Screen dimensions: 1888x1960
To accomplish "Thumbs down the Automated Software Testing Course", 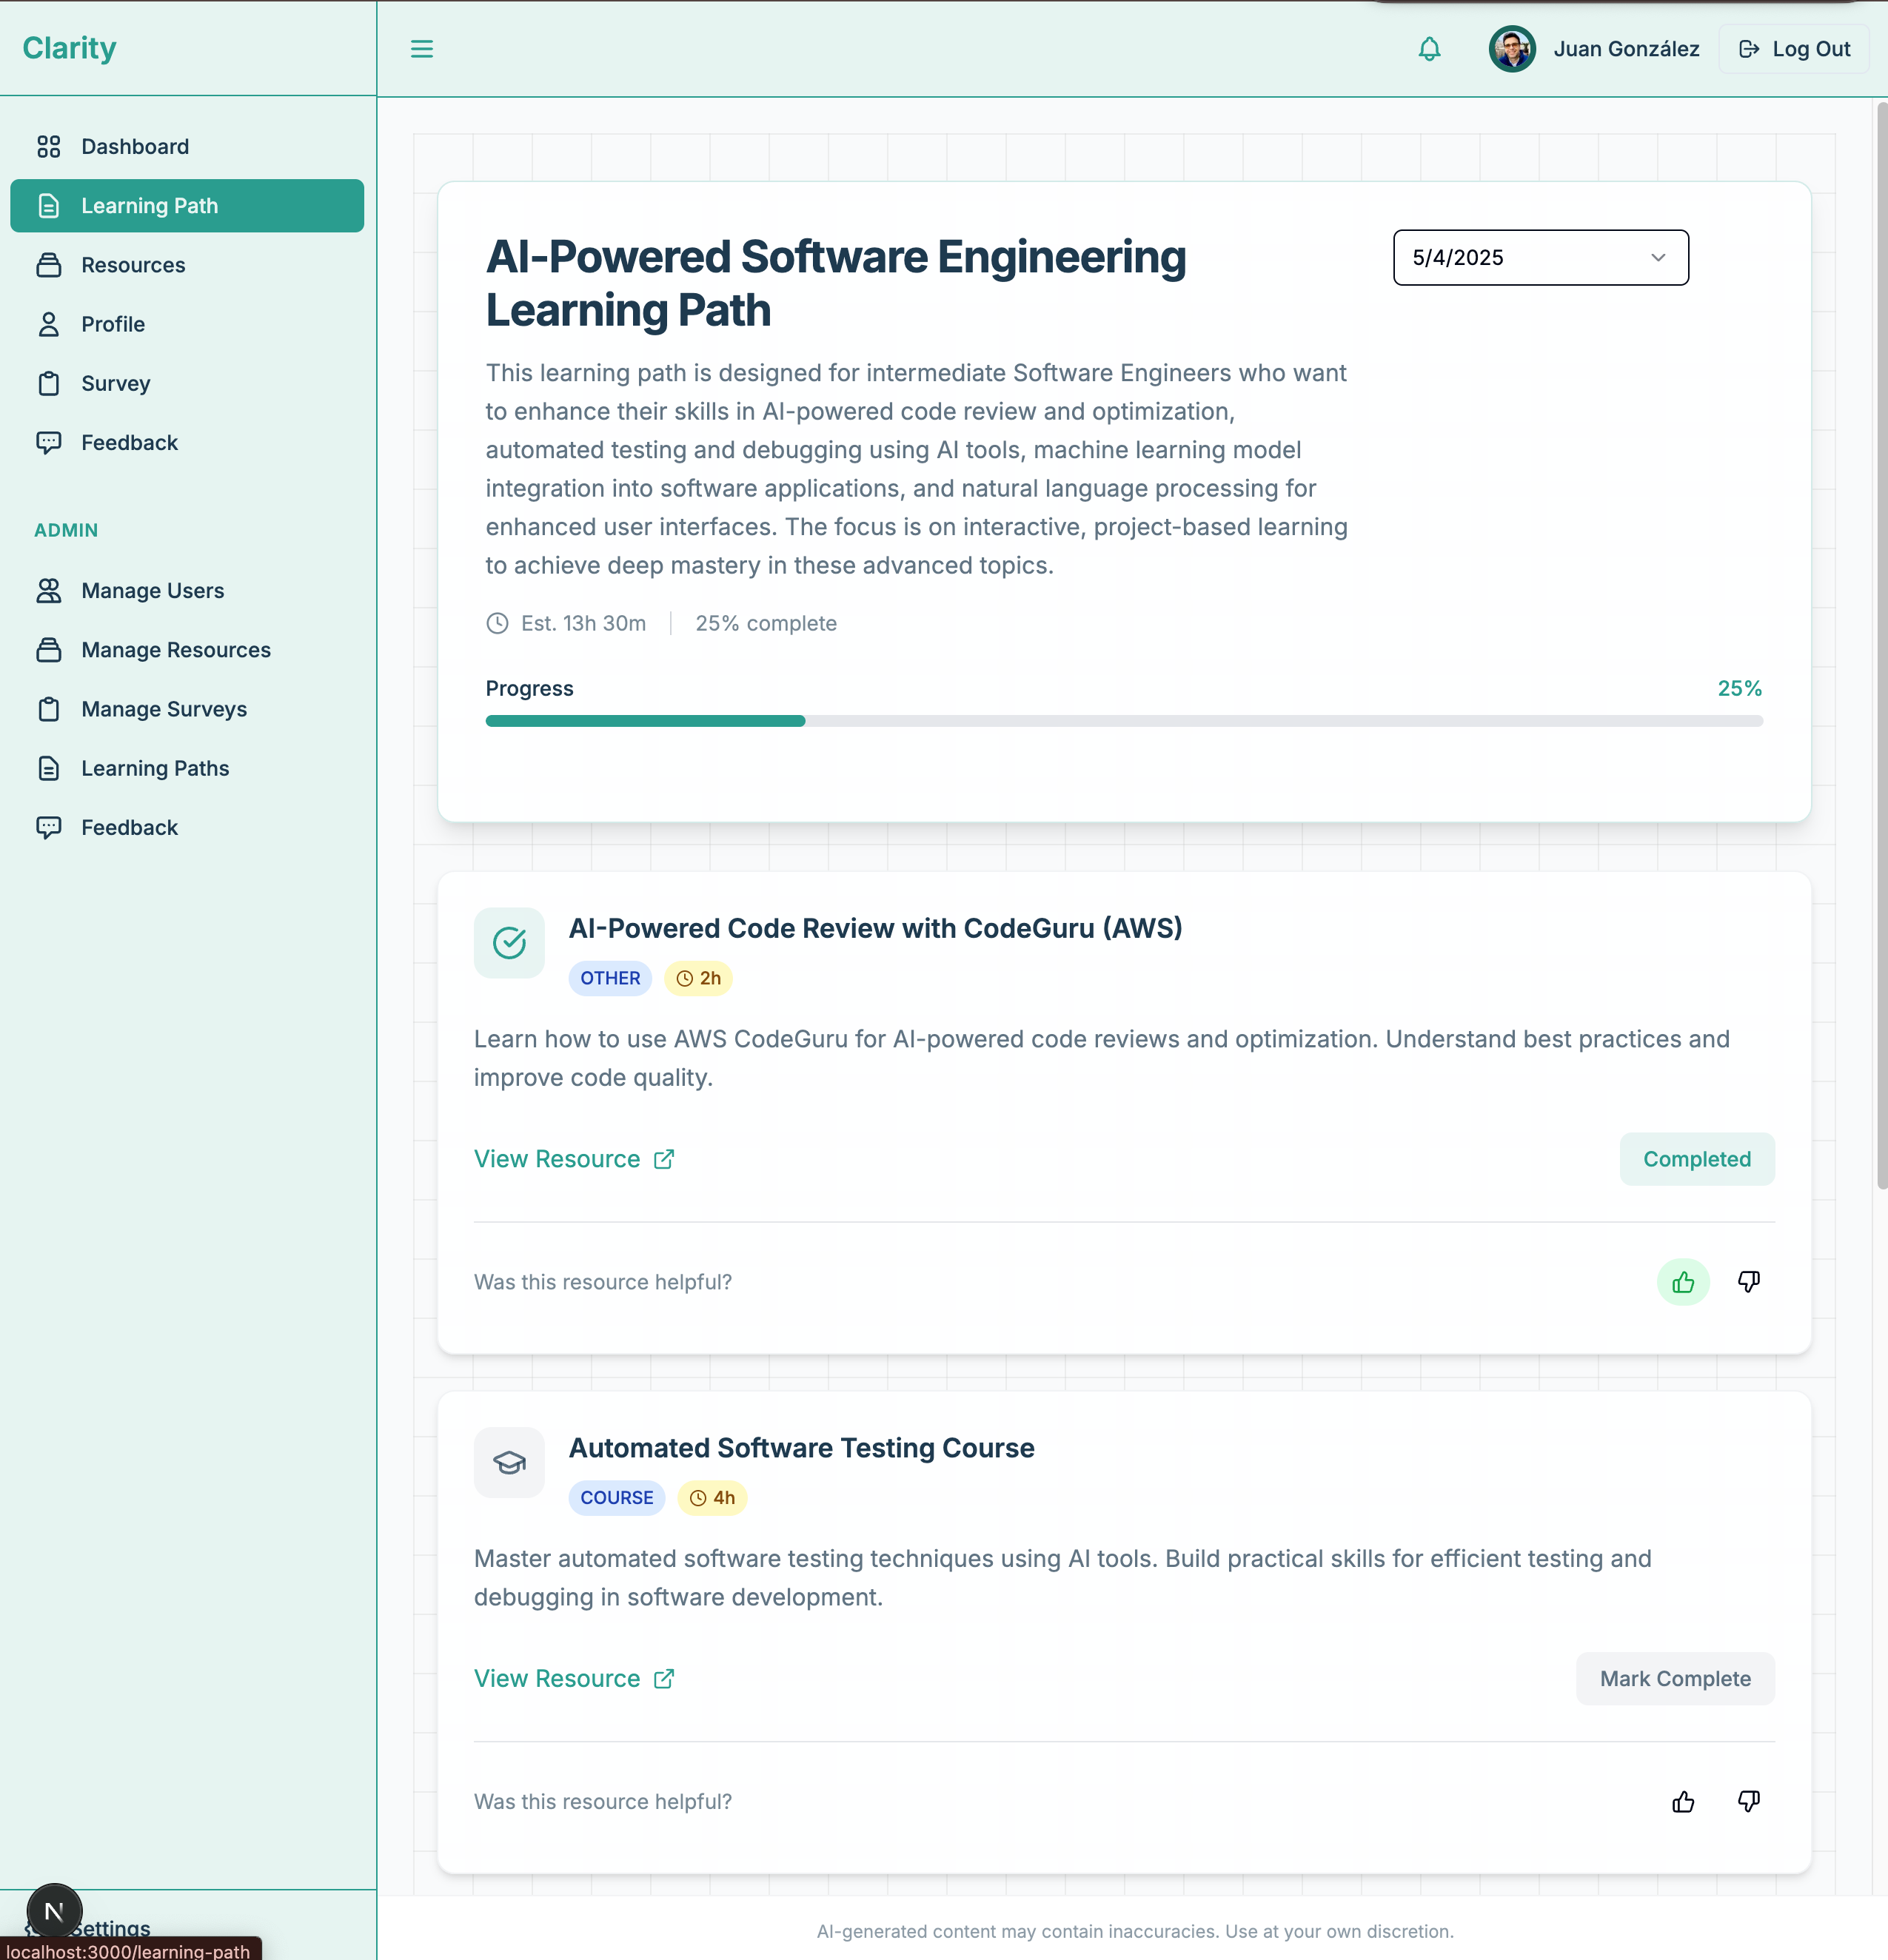I will tap(1749, 1802).
